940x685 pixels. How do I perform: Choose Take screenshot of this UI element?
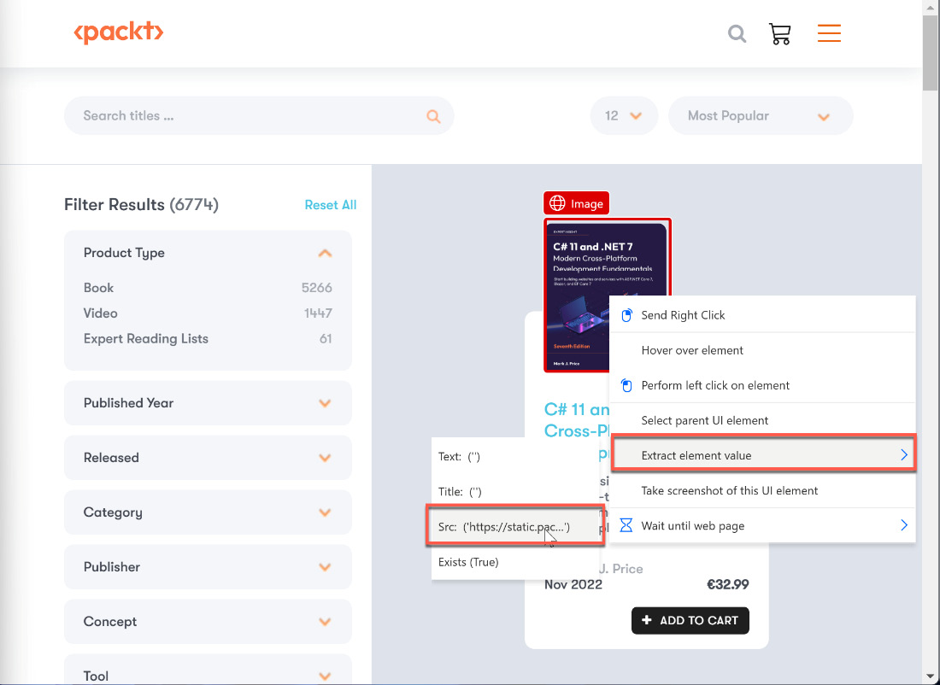(x=762, y=490)
